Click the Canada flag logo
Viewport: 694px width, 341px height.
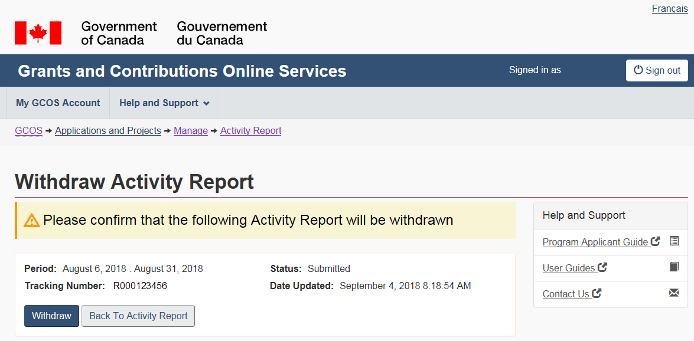38,33
